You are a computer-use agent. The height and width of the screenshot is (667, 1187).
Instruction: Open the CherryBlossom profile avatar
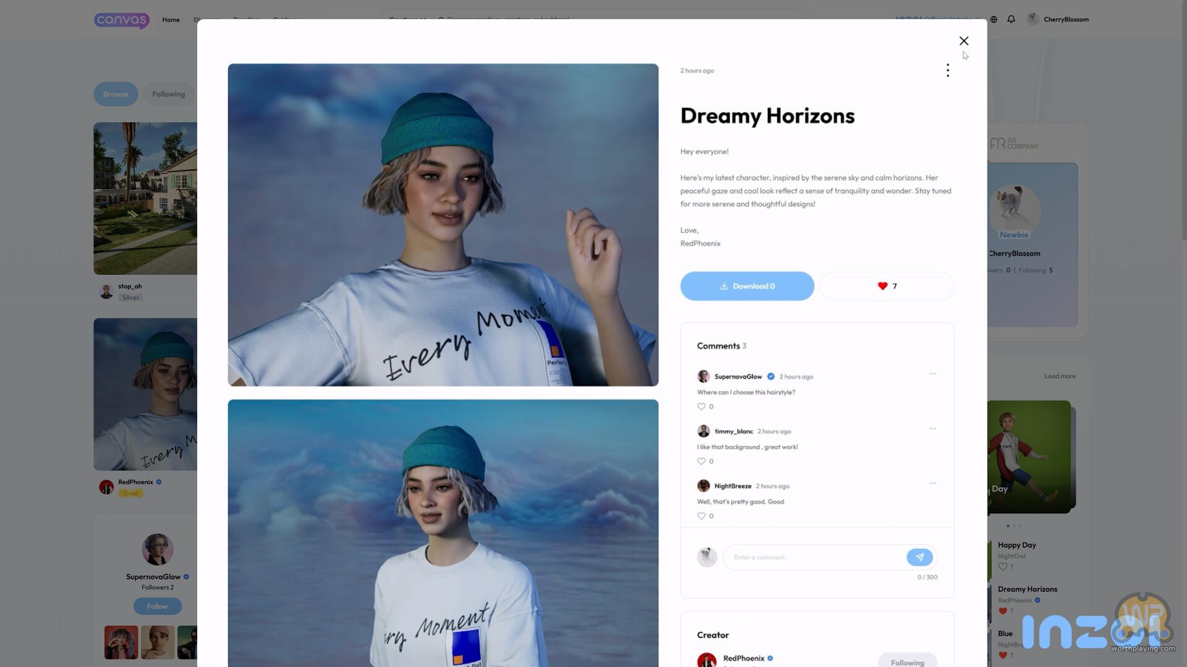coord(1032,19)
